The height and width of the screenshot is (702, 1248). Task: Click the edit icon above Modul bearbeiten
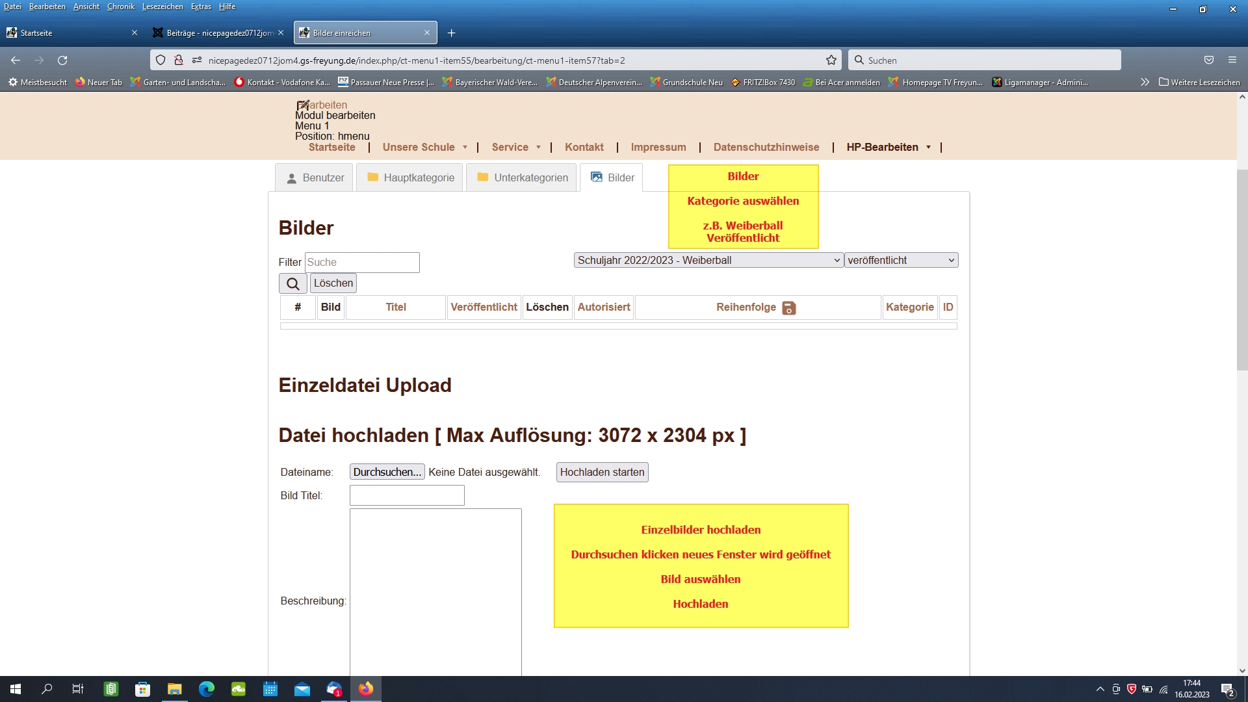pos(302,105)
